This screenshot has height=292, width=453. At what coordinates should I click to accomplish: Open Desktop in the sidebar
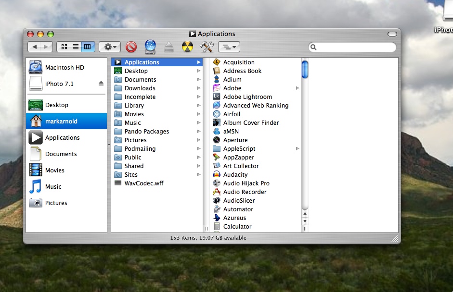66,105
